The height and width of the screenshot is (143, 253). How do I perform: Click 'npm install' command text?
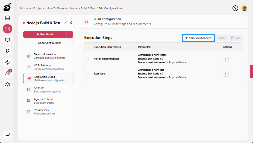160,55
